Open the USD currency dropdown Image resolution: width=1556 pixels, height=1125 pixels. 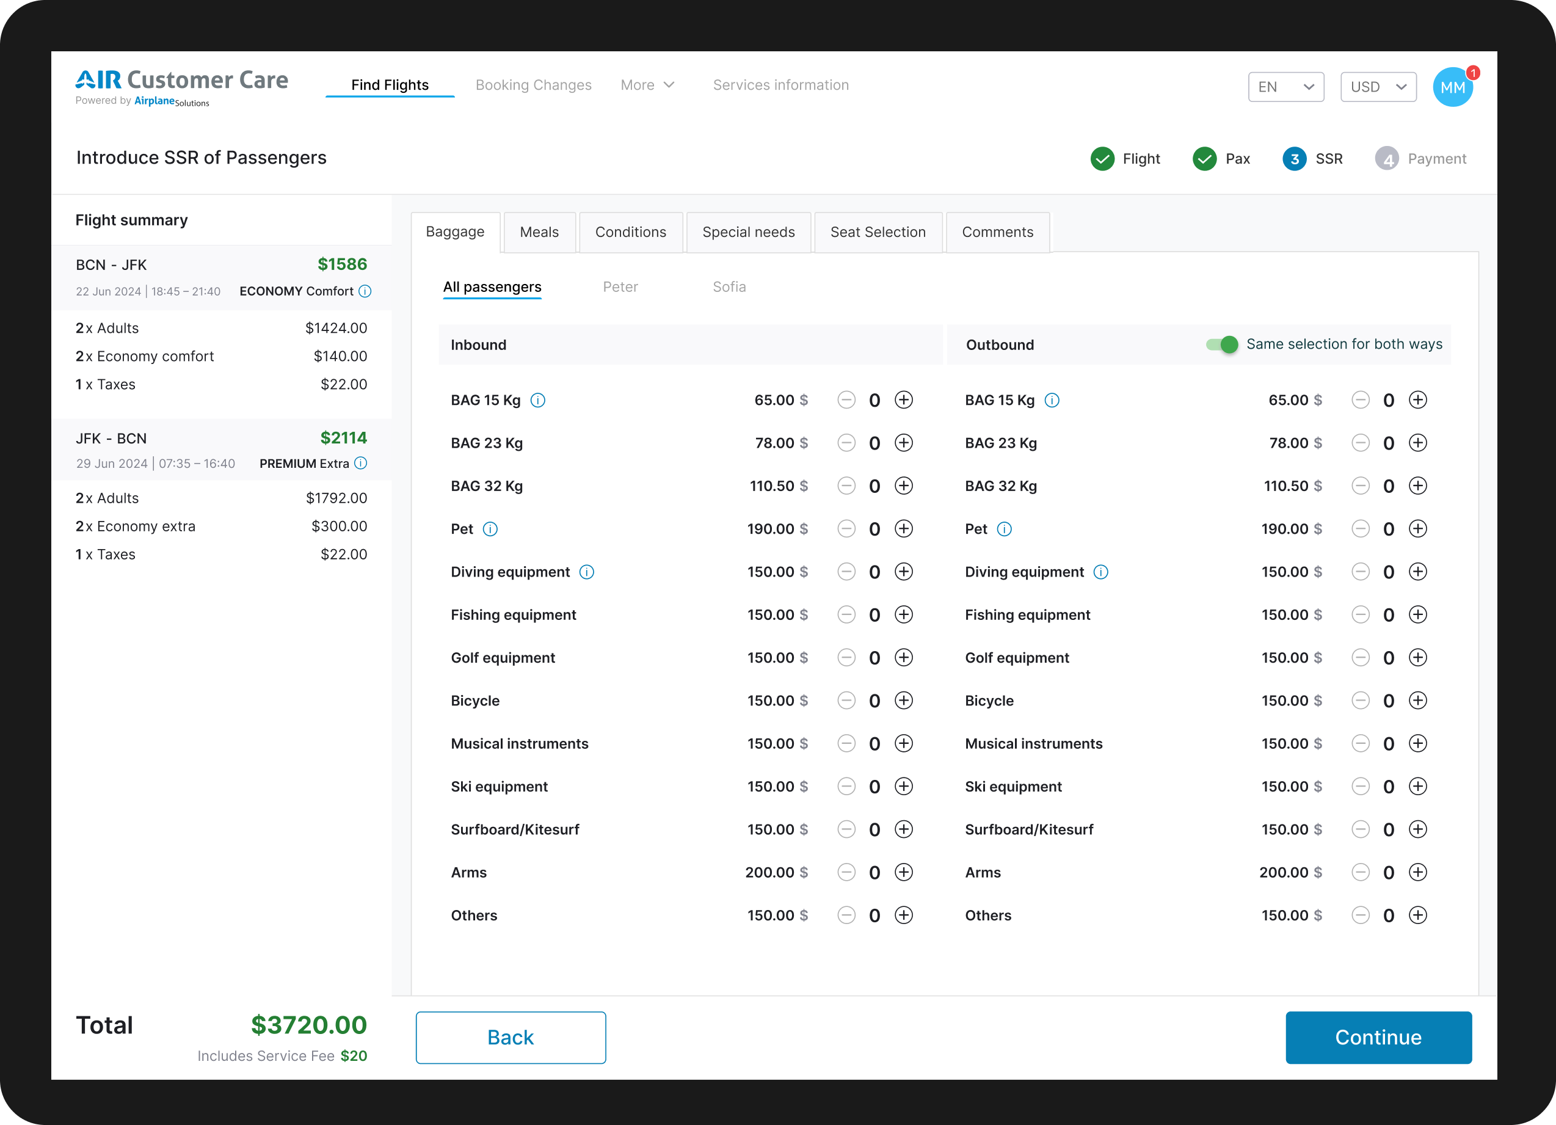click(x=1378, y=87)
